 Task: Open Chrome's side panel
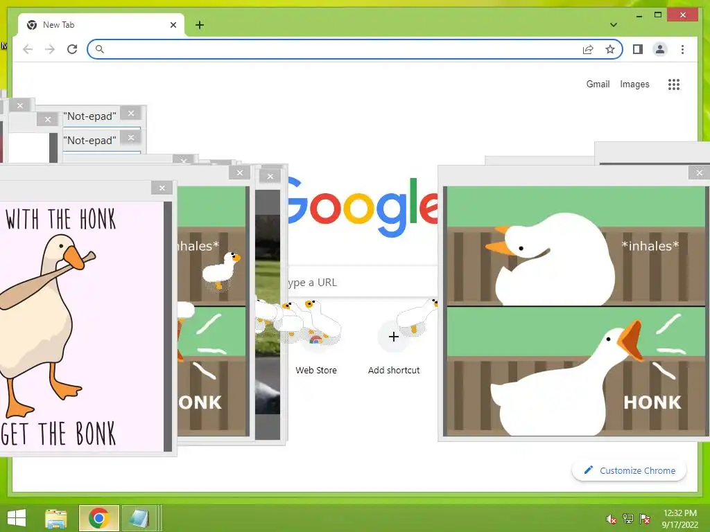click(x=638, y=49)
